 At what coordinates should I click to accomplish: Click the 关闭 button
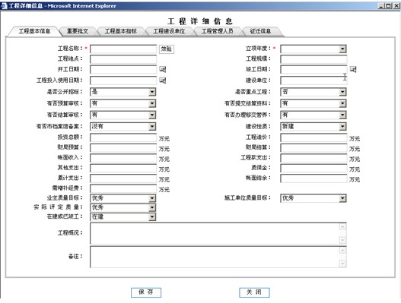pos(254,292)
